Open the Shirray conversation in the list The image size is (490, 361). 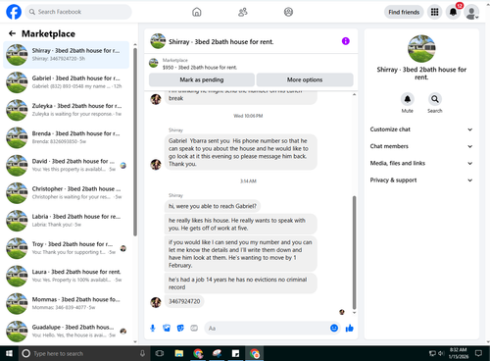(67, 55)
